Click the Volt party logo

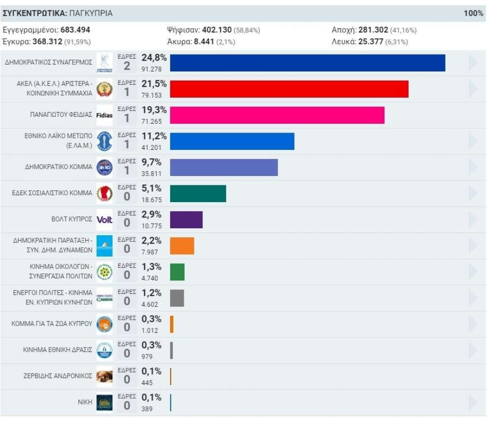point(105,220)
